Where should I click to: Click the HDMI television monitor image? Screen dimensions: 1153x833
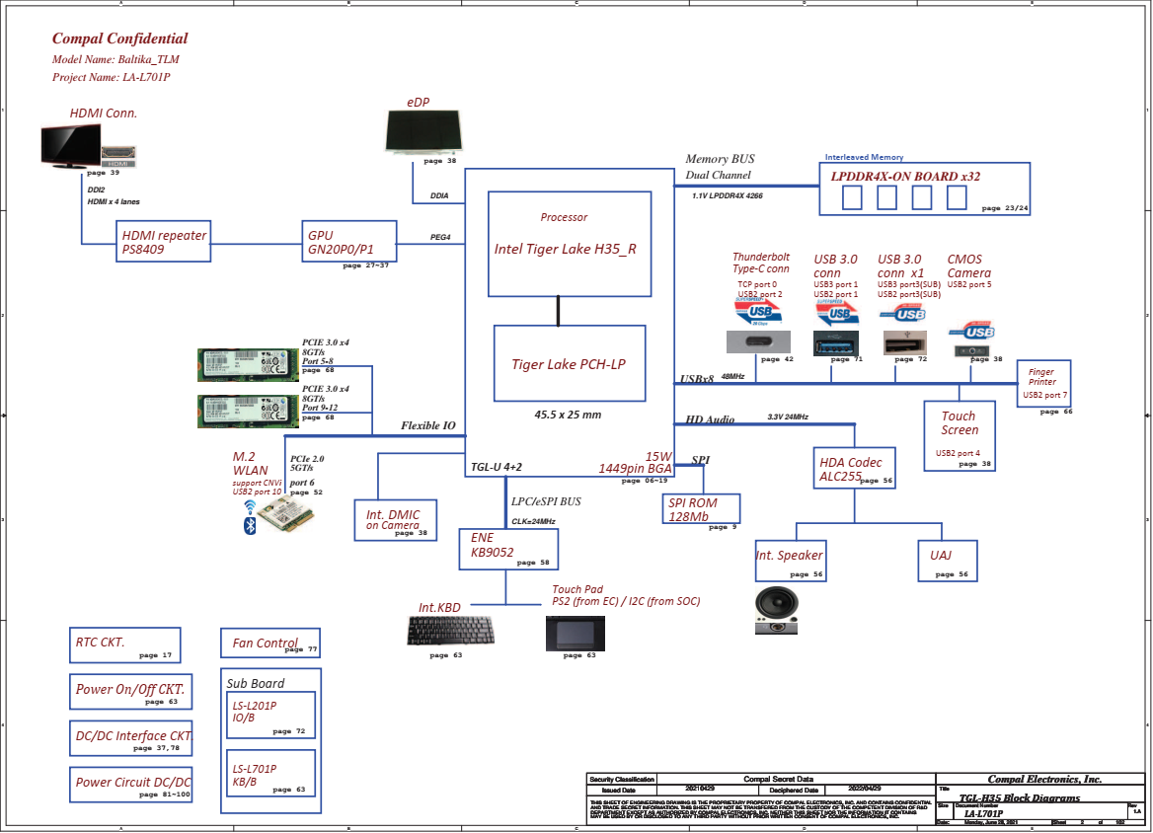[69, 145]
